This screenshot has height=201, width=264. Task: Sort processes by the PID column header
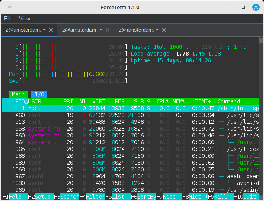(x=20, y=101)
